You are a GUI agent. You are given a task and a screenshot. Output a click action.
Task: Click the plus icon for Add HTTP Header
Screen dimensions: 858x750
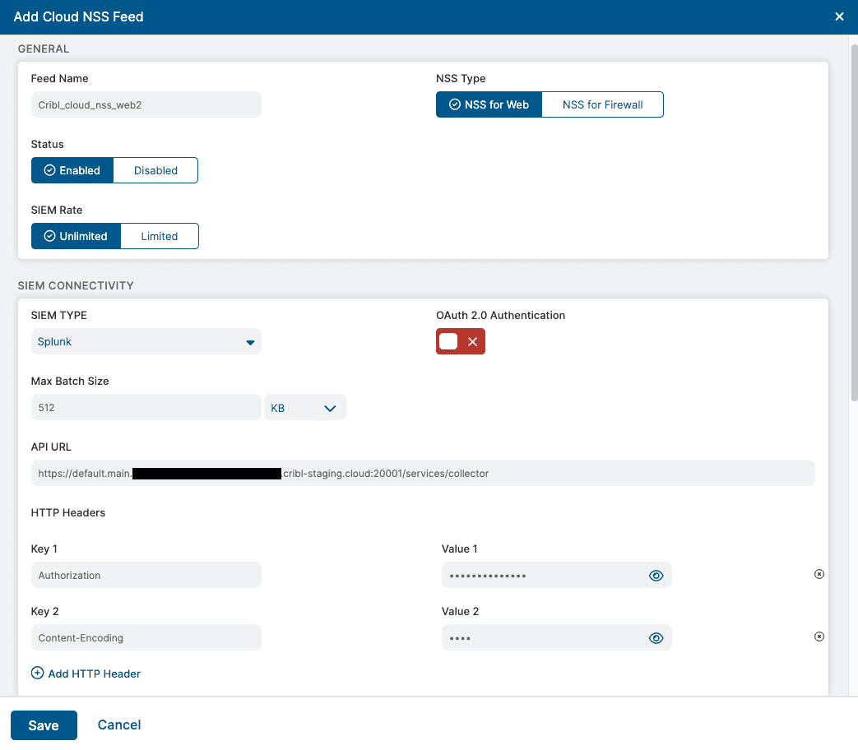[37, 674]
